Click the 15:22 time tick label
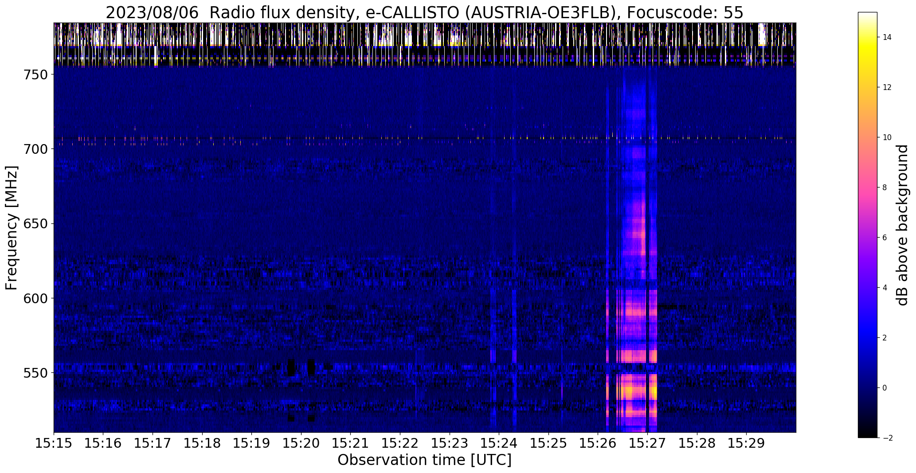 400,443
